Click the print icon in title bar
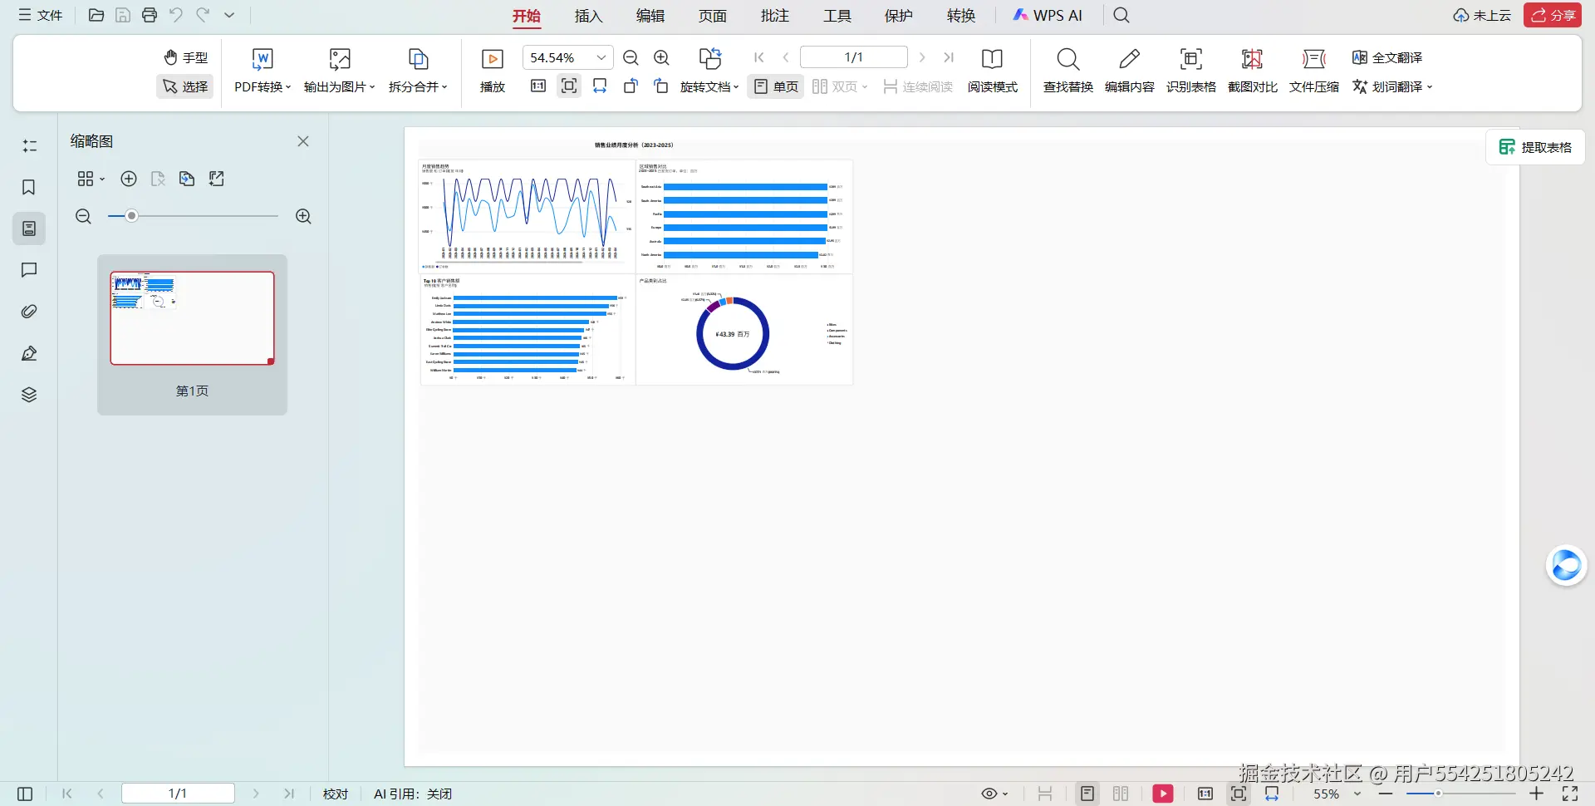Viewport: 1595px width, 806px height. pos(150,15)
